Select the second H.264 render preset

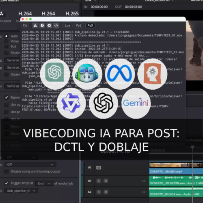click(48, 13)
